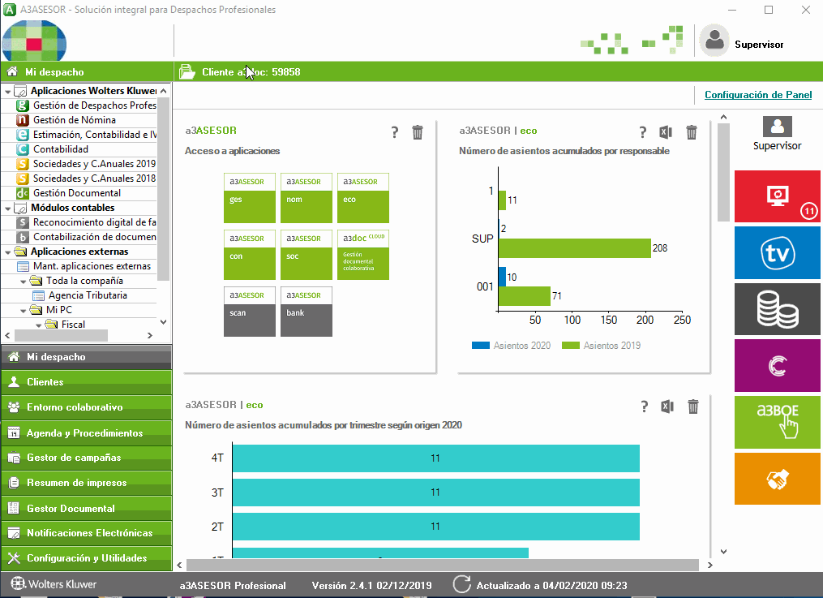This screenshot has width=823, height=598.
Task: Collapse the Aplicaciones externas tree node
Action: tap(8, 252)
